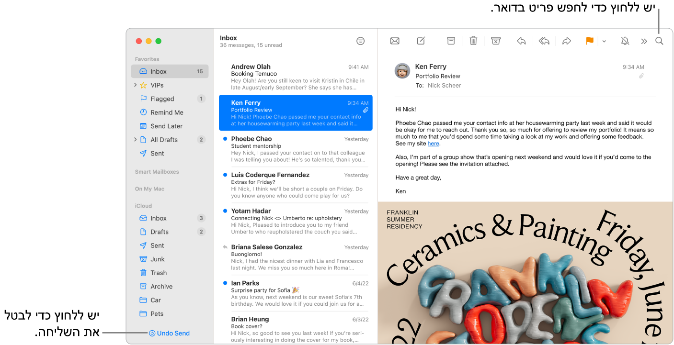Open the Flagged mailbox
The image size is (674, 345).
coord(170,99)
